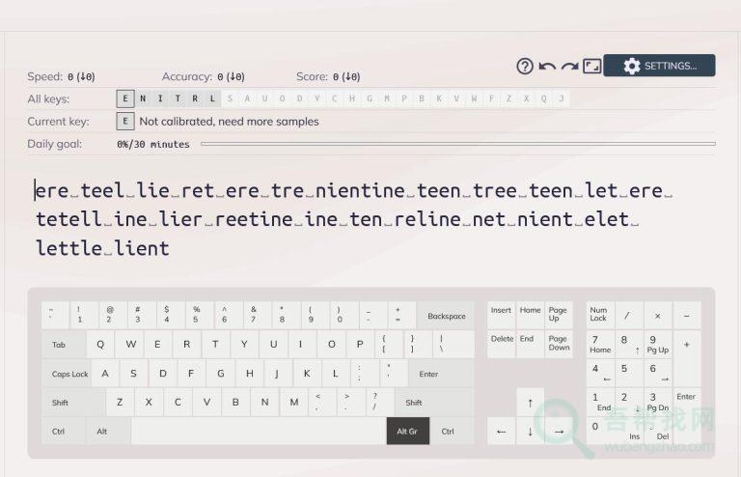Select the highlighted E key in All keys
Image resolution: width=741 pixels, height=477 pixels.
click(125, 98)
